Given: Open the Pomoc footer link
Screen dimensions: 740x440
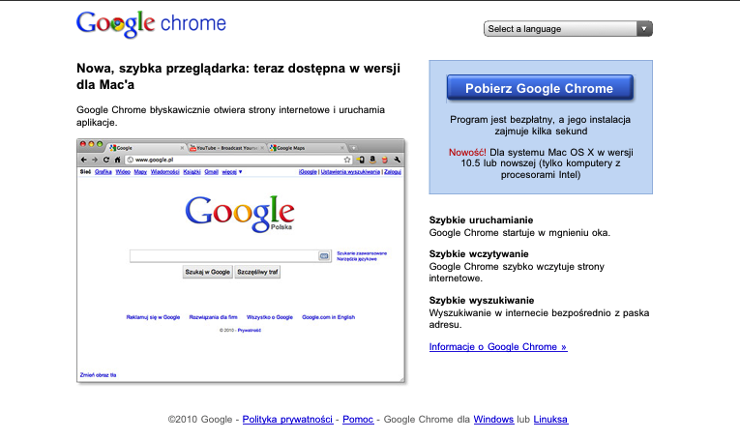Looking at the screenshot, I should click(358, 420).
